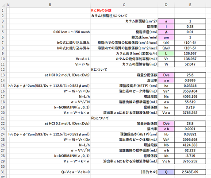Select pink cell 'um' in row 6

coord(166,37)
